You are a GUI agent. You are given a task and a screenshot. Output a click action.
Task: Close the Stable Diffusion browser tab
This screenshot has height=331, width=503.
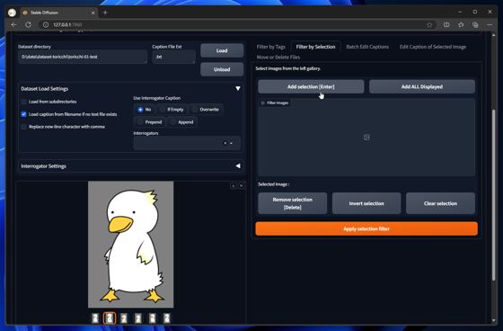tap(93, 13)
